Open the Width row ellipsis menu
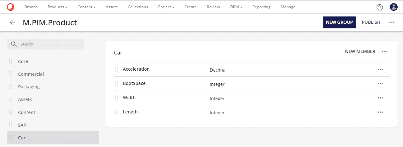403x147 pixels. click(380, 98)
